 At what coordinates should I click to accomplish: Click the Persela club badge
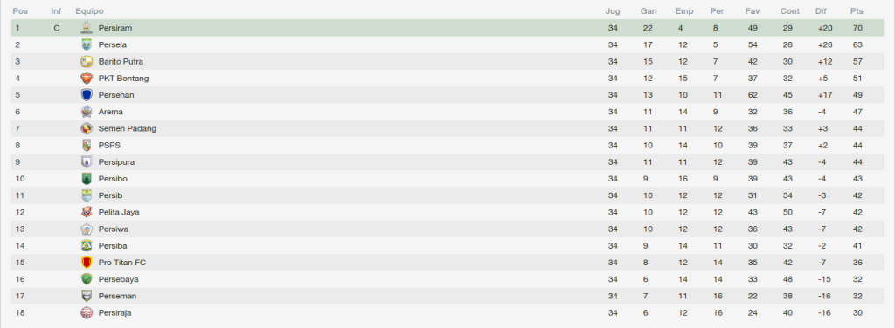point(87,44)
